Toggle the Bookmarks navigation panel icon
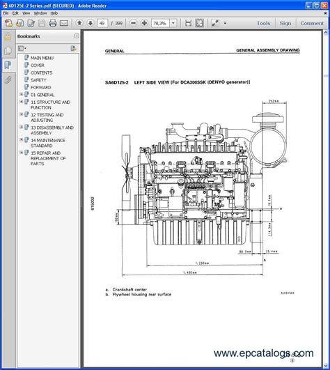 pos(8,65)
